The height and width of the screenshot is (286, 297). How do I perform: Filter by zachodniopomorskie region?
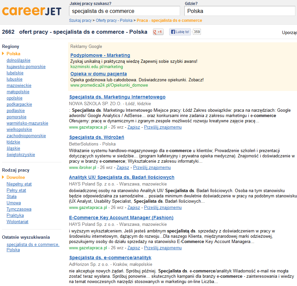[26, 136]
